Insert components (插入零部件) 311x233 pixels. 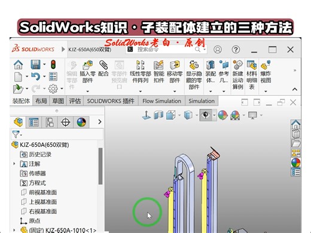pyautogui.click(x=88, y=72)
